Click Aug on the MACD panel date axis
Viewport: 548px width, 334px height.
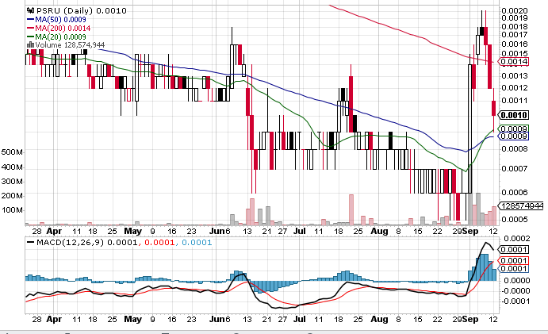379,319
